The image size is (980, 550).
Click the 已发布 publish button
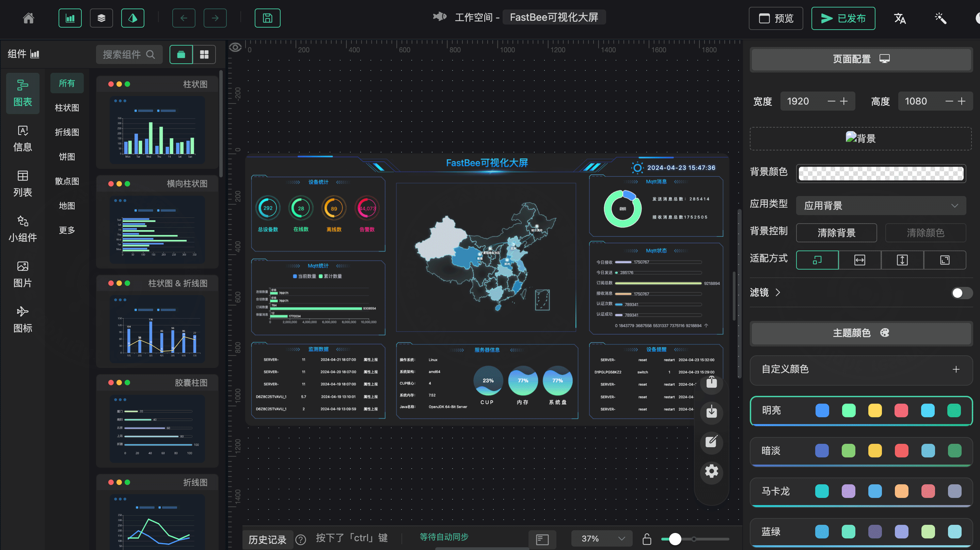pyautogui.click(x=843, y=18)
